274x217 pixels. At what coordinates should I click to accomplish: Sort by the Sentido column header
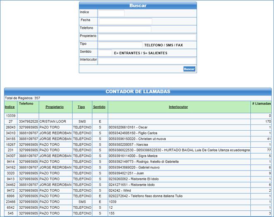click(99, 107)
